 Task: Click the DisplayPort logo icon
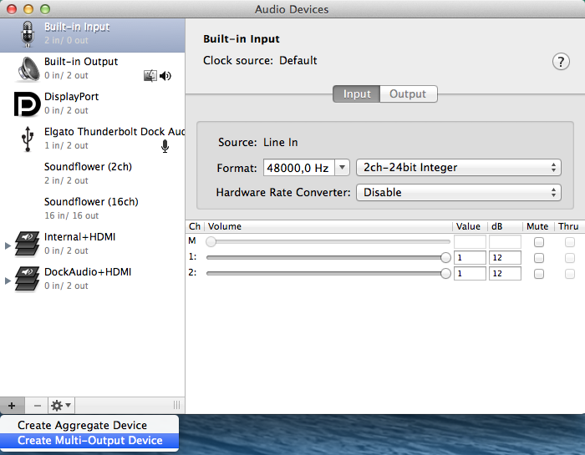click(27, 104)
